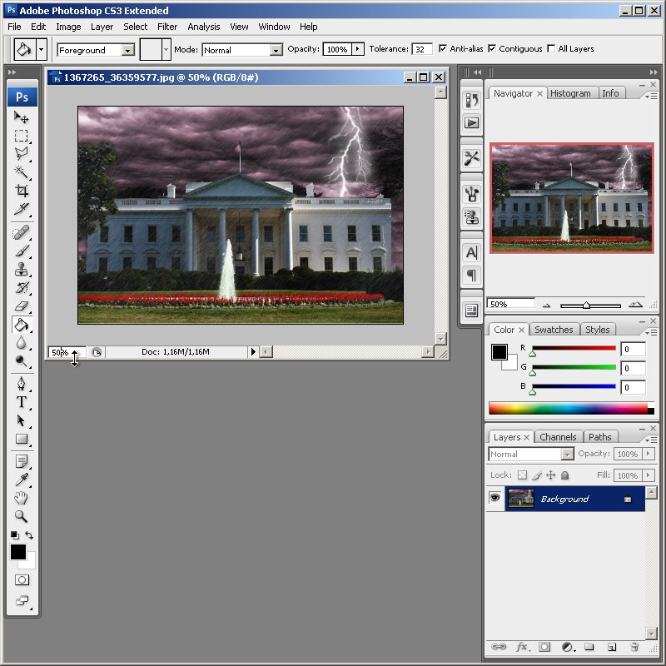Click the foreground color swatch in Color panel
The image size is (666, 666).
(499, 352)
